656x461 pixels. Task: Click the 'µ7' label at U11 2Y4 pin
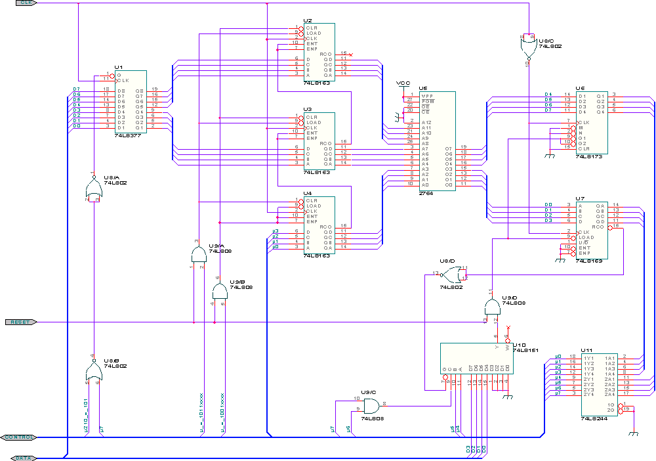558,393
